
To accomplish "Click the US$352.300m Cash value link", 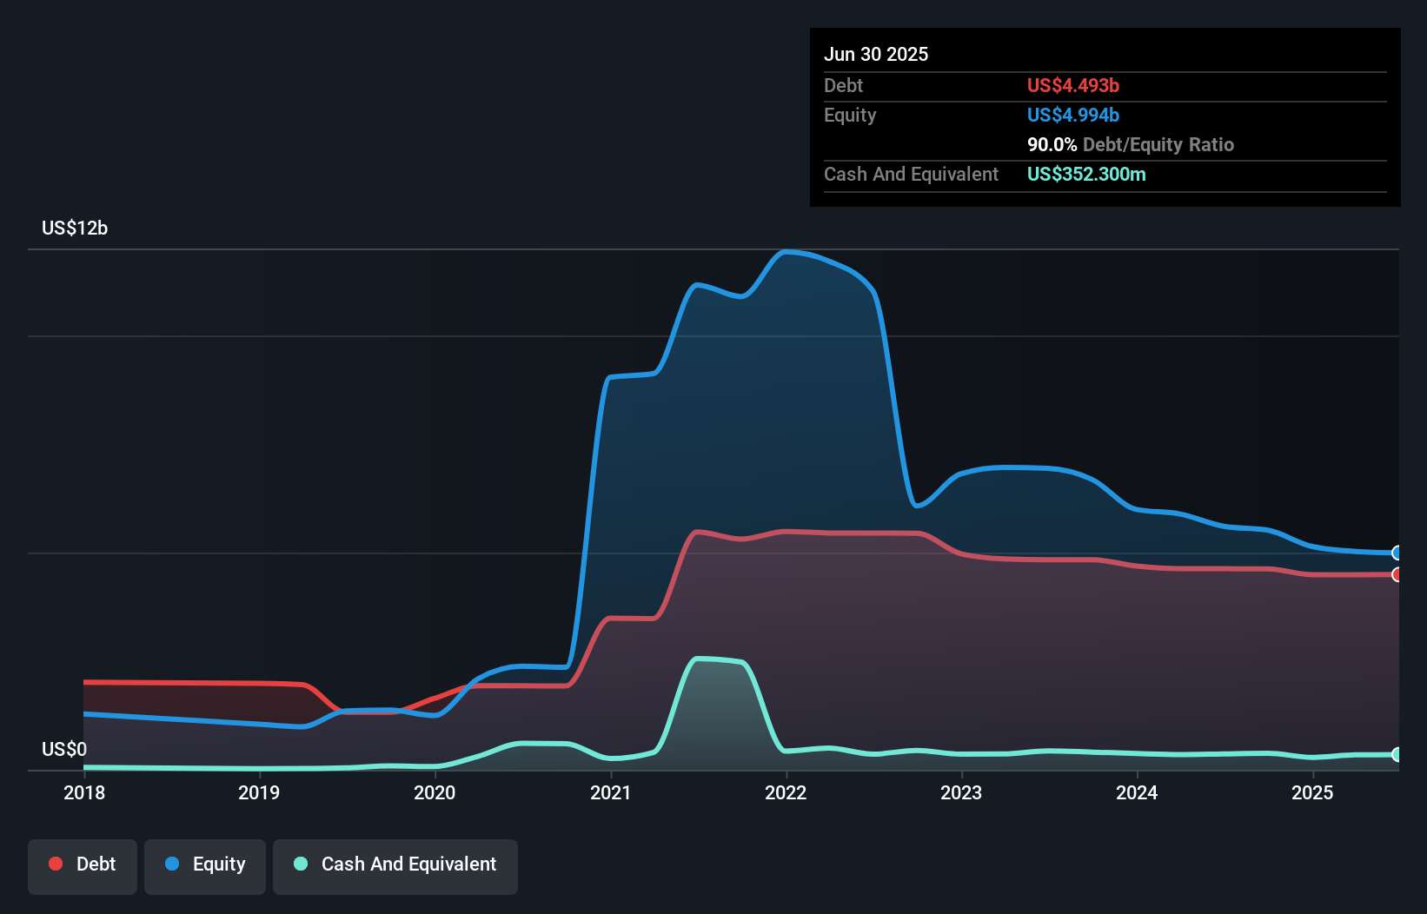I will [x=1086, y=174].
